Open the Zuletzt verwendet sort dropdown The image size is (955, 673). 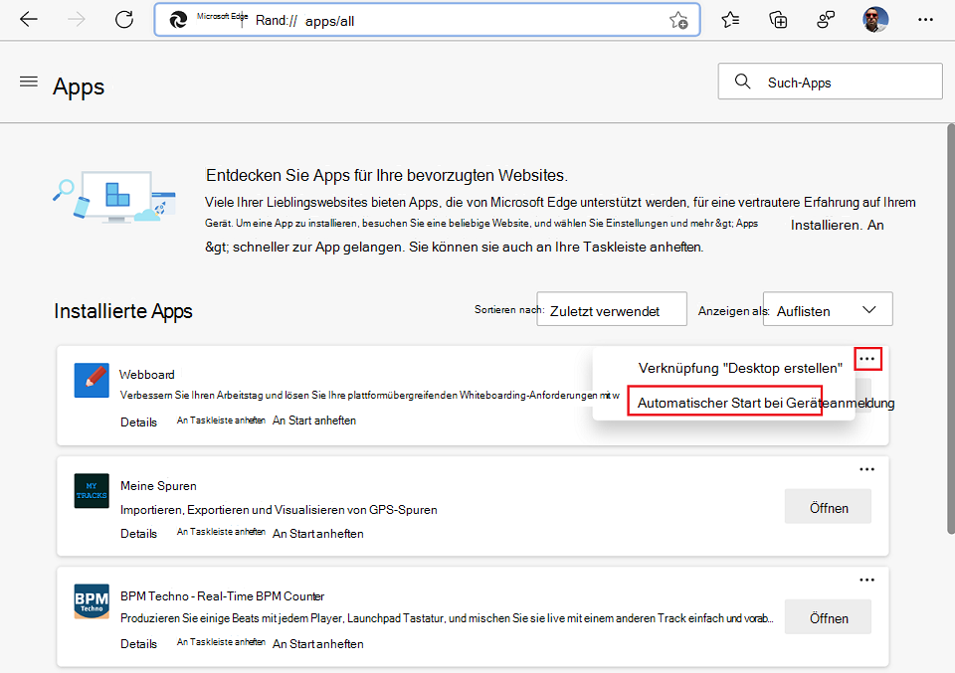tap(612, 308)
